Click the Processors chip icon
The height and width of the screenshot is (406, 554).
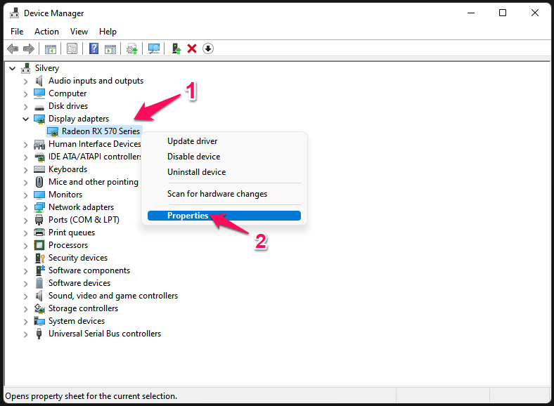39,245
